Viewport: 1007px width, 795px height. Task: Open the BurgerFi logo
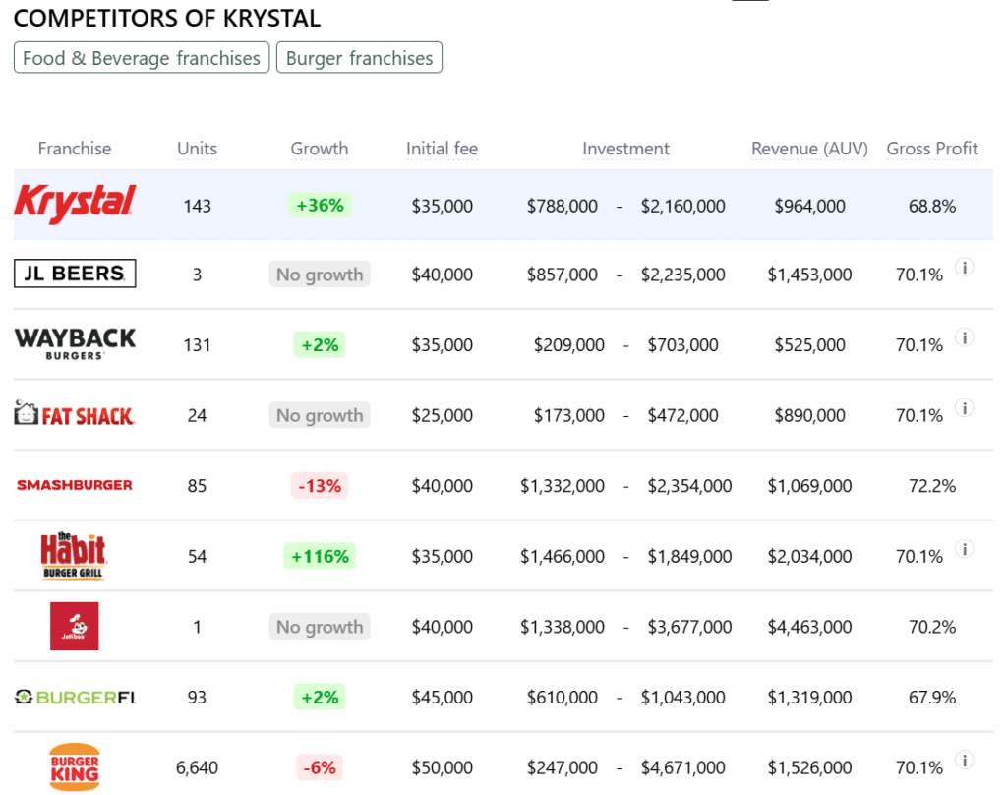[x=75, y=697]
